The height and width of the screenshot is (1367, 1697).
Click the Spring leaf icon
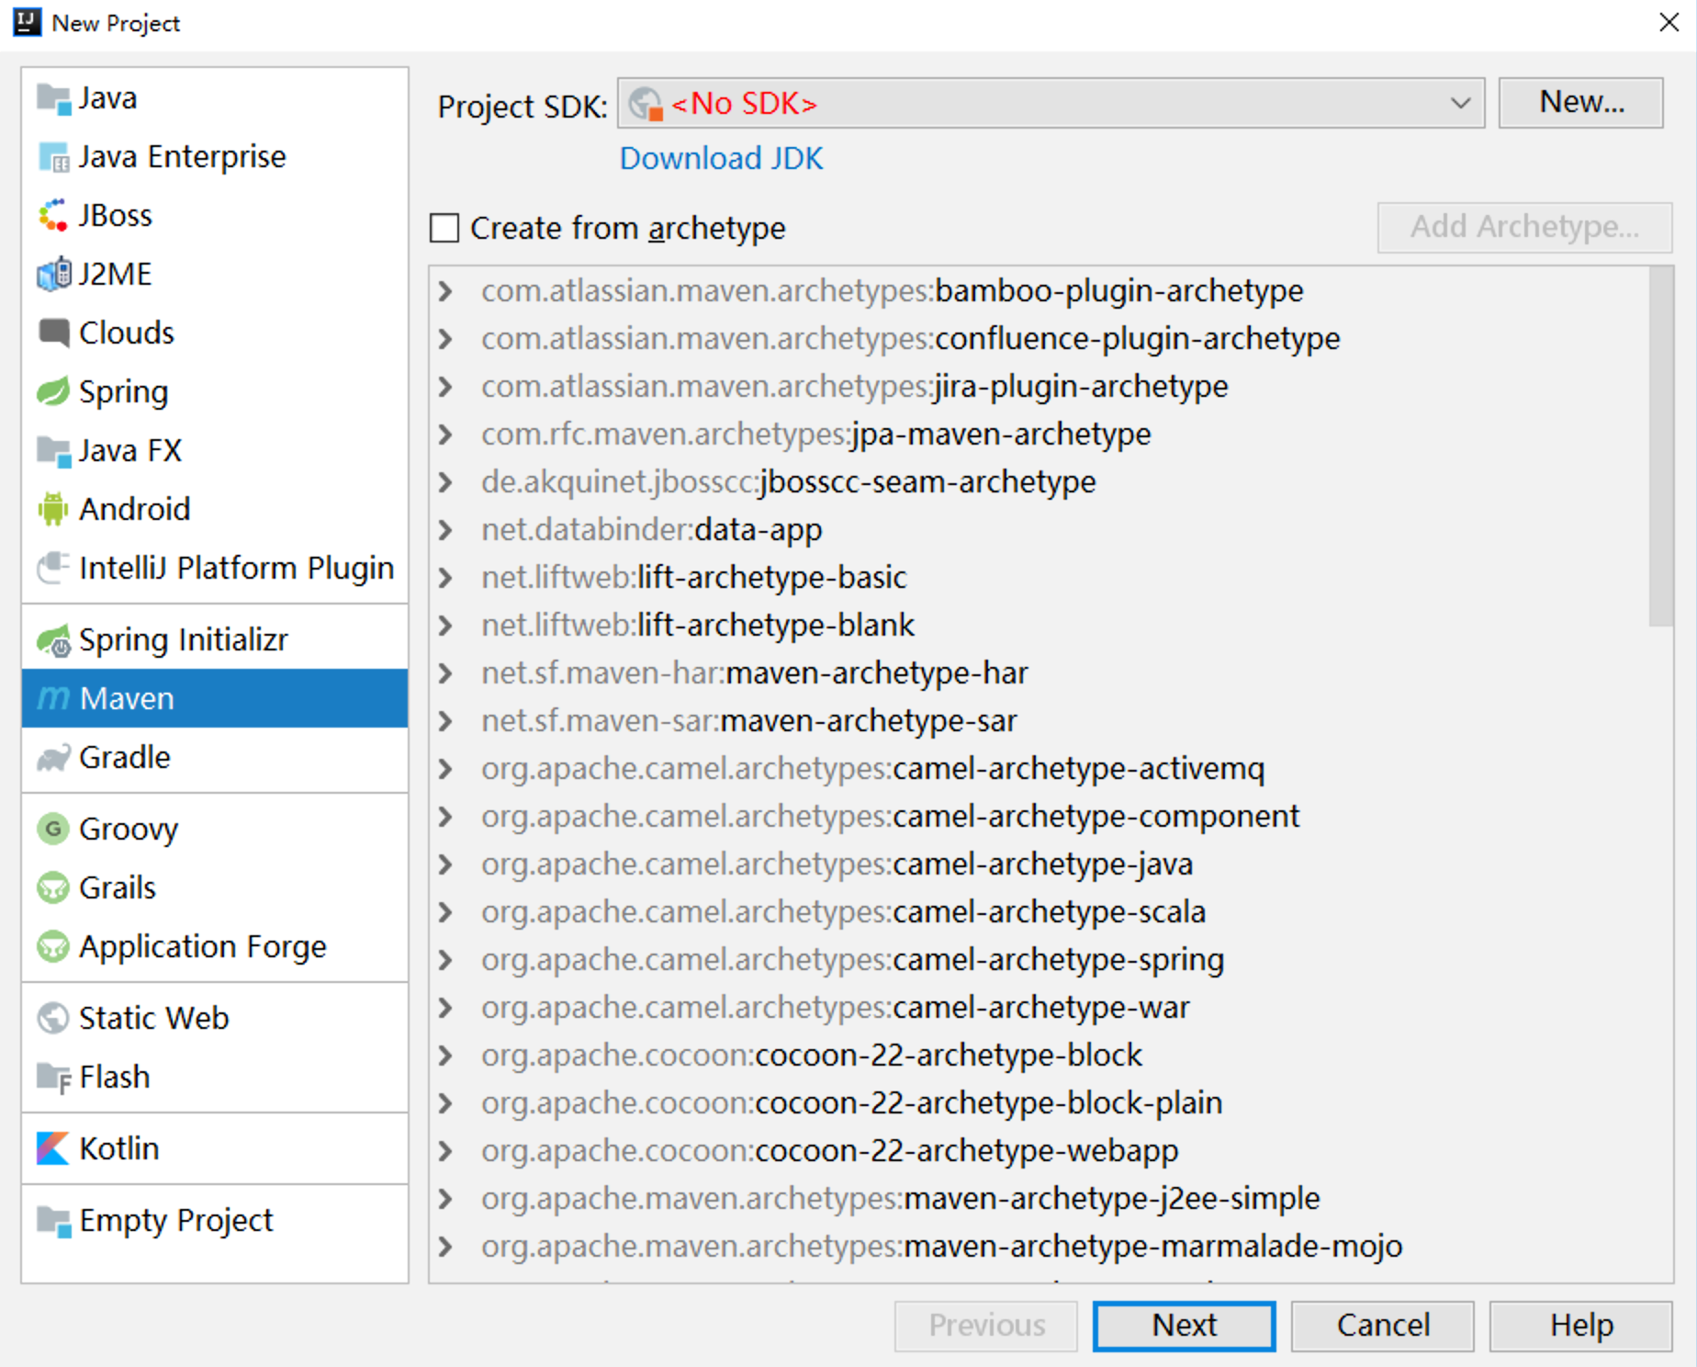53,391
